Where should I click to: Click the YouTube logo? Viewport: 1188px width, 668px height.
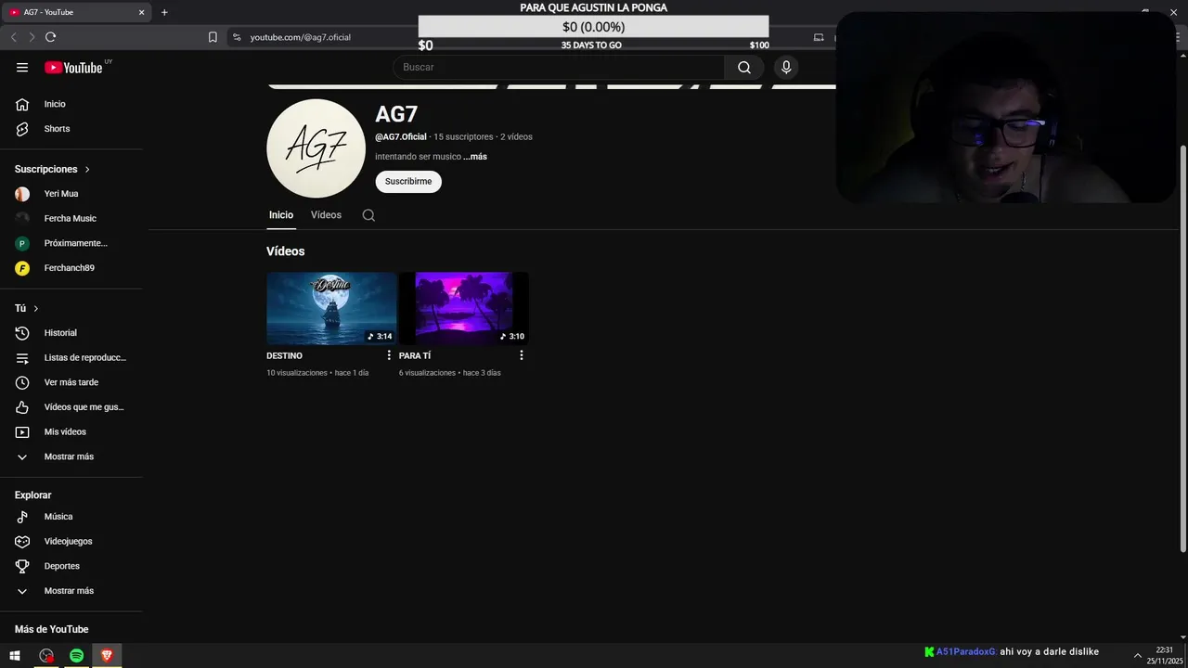click(73, 67)
